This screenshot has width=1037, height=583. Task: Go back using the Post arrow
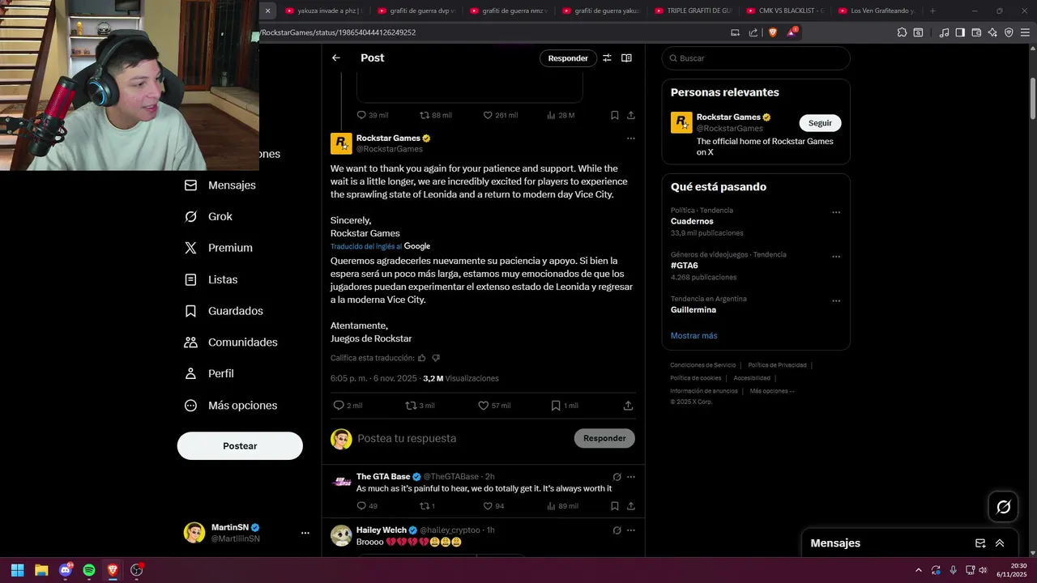(335, 57)
